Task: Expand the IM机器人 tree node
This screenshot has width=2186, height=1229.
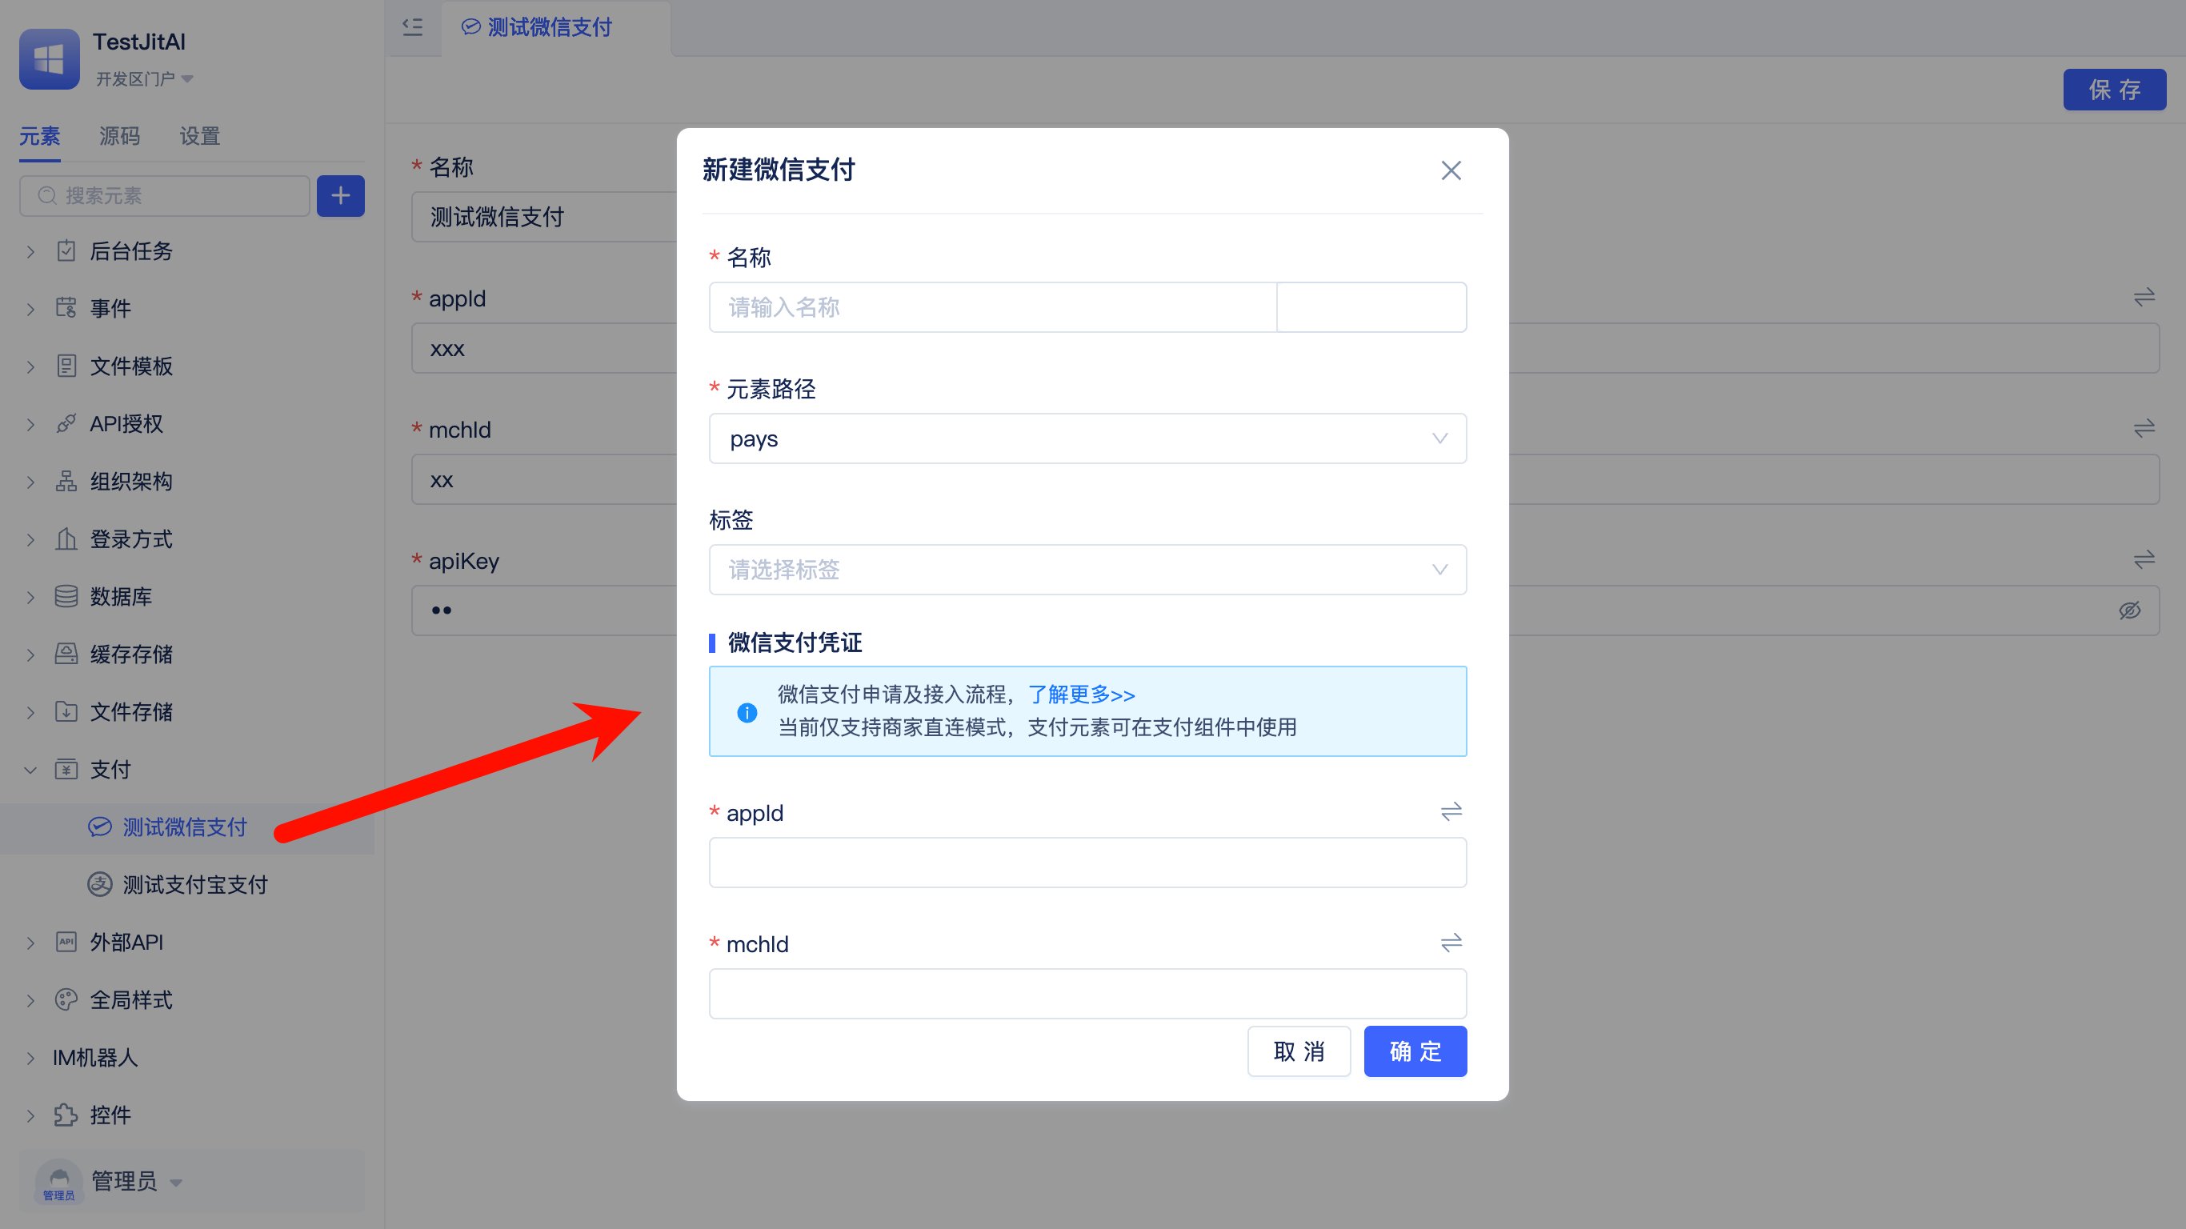Action: 30,1058
